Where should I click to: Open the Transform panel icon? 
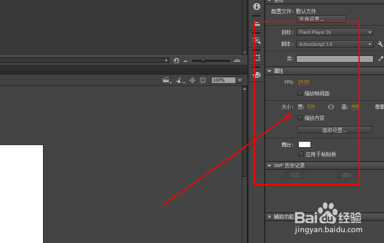(257, 58)
